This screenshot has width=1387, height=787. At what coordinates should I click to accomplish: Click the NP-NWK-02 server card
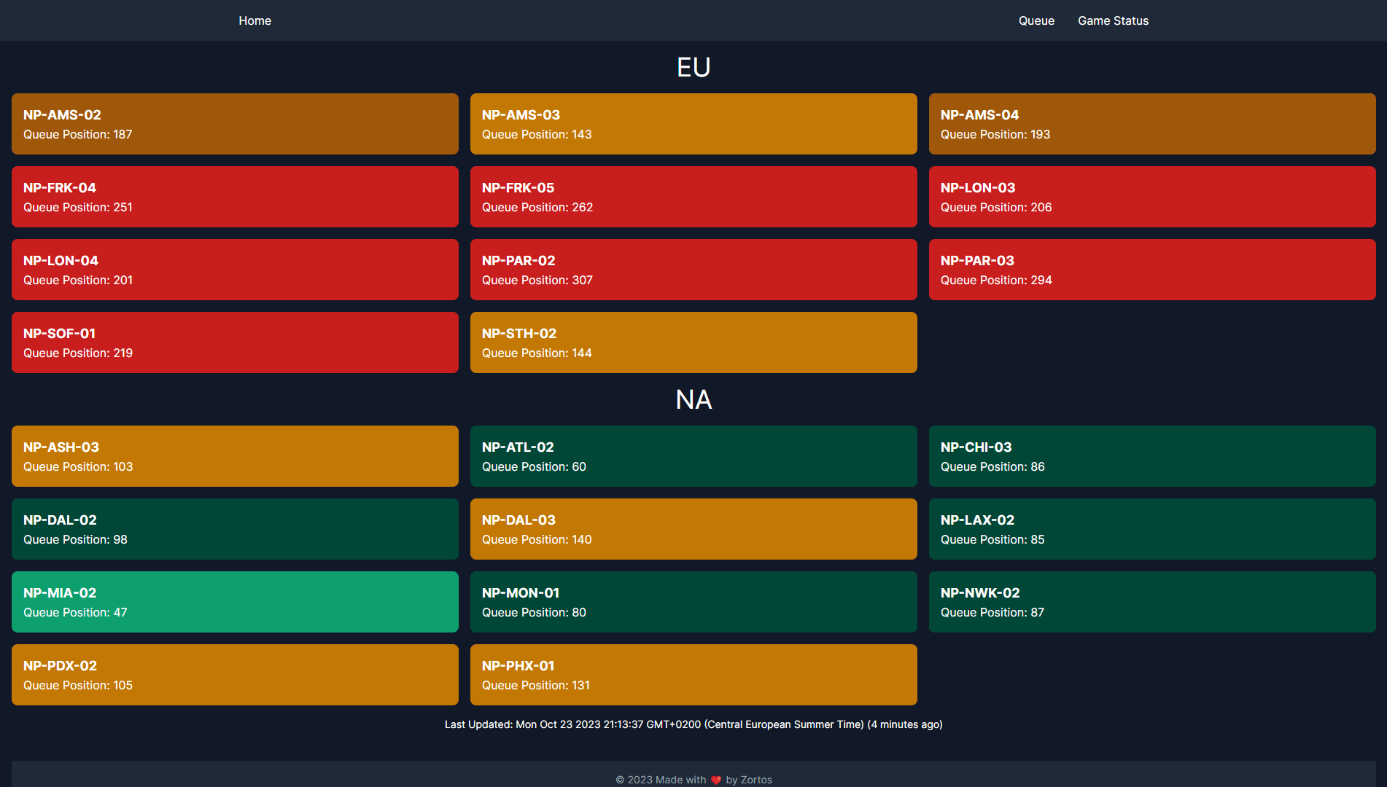(1152, 602)
